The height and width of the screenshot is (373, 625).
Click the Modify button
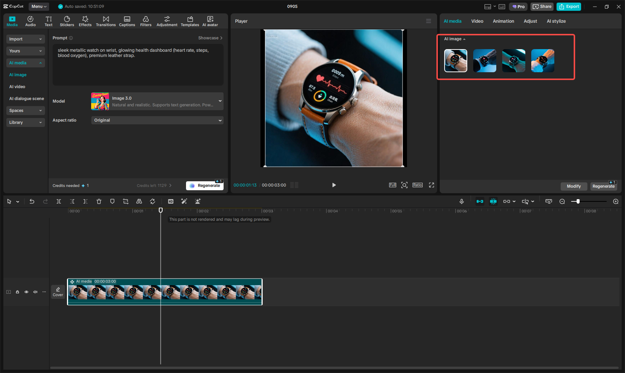pyautogui.click(x=574, y=186)
